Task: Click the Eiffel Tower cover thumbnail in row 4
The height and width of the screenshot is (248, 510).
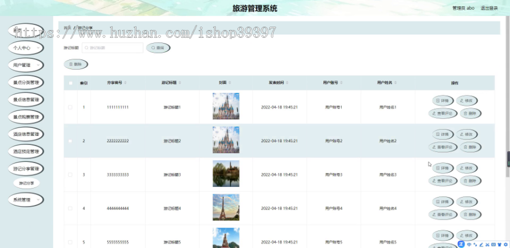Action: tap(226, 207)
